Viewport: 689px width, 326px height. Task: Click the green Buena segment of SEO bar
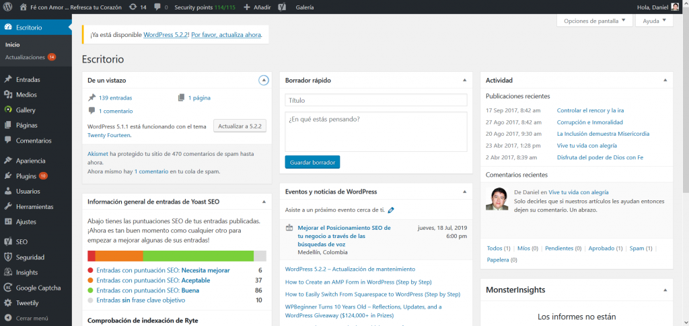(x=198, y=256)
